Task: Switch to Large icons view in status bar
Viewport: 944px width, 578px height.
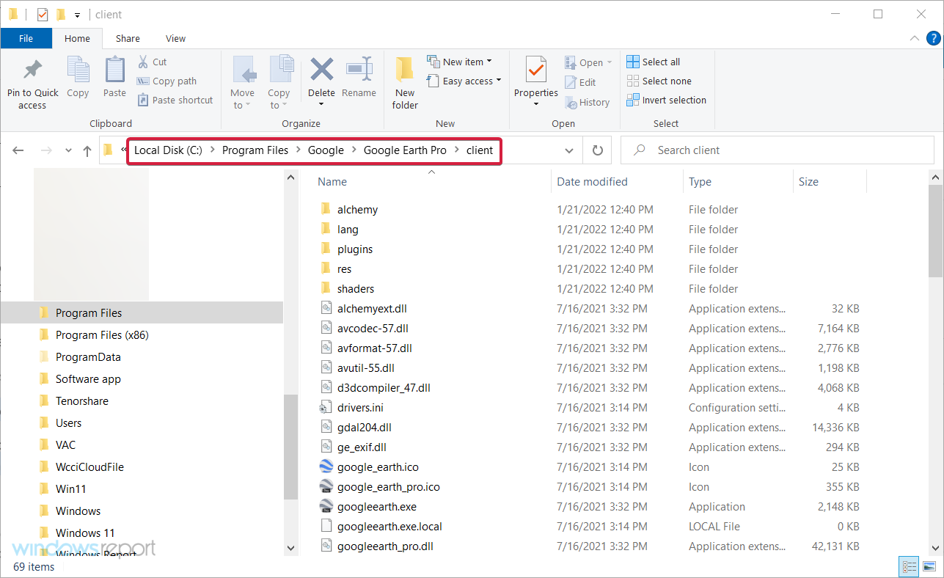Action: point(929,566)
